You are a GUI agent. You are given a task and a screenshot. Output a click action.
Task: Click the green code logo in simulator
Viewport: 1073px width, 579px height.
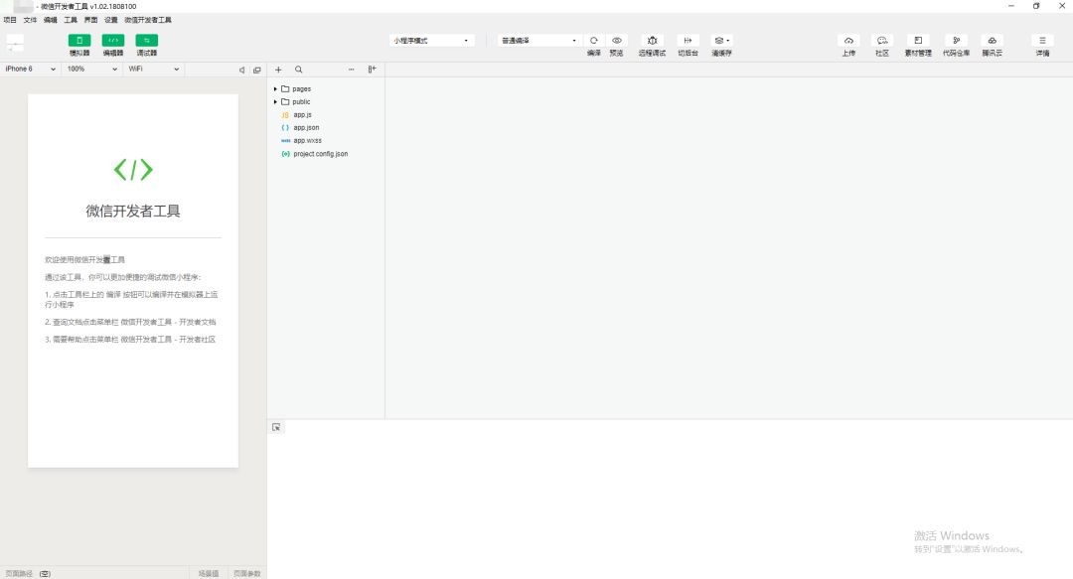(133, 170)
